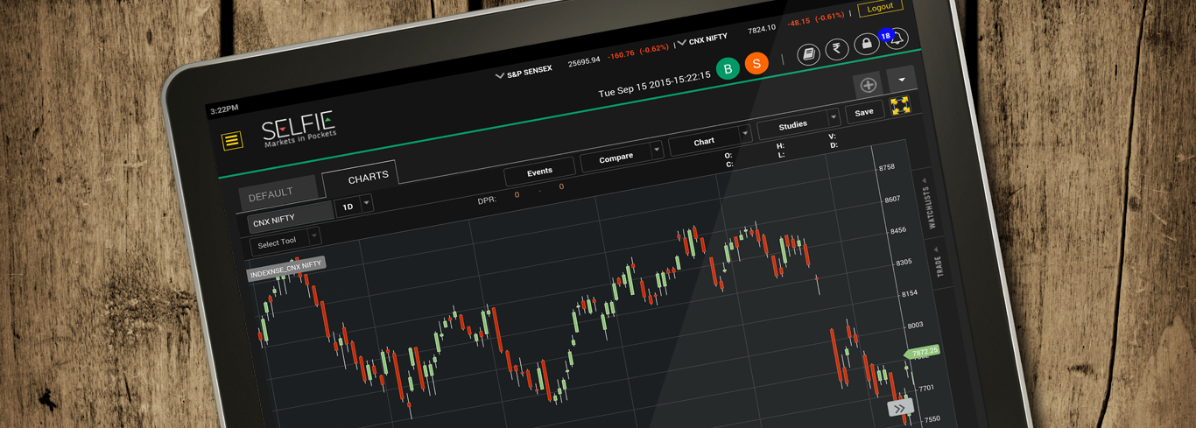Click the DPR: label

488,200
